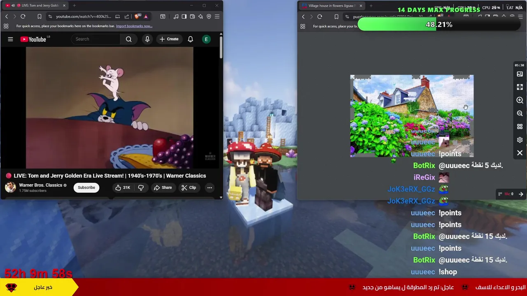
Task: Click the YouTube logo
Action: 34,39
